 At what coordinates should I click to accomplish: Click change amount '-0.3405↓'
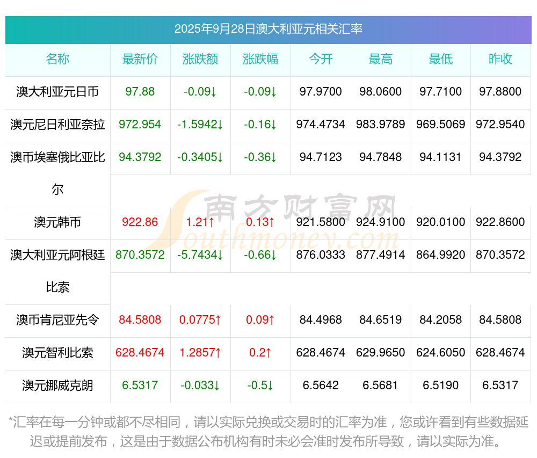(200, 157)
